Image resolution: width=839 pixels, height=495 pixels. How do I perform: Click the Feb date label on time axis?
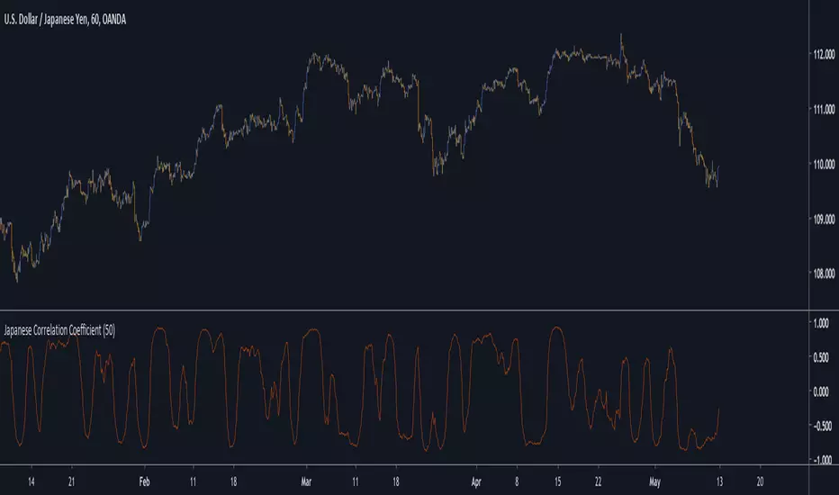tap(144, 481)
